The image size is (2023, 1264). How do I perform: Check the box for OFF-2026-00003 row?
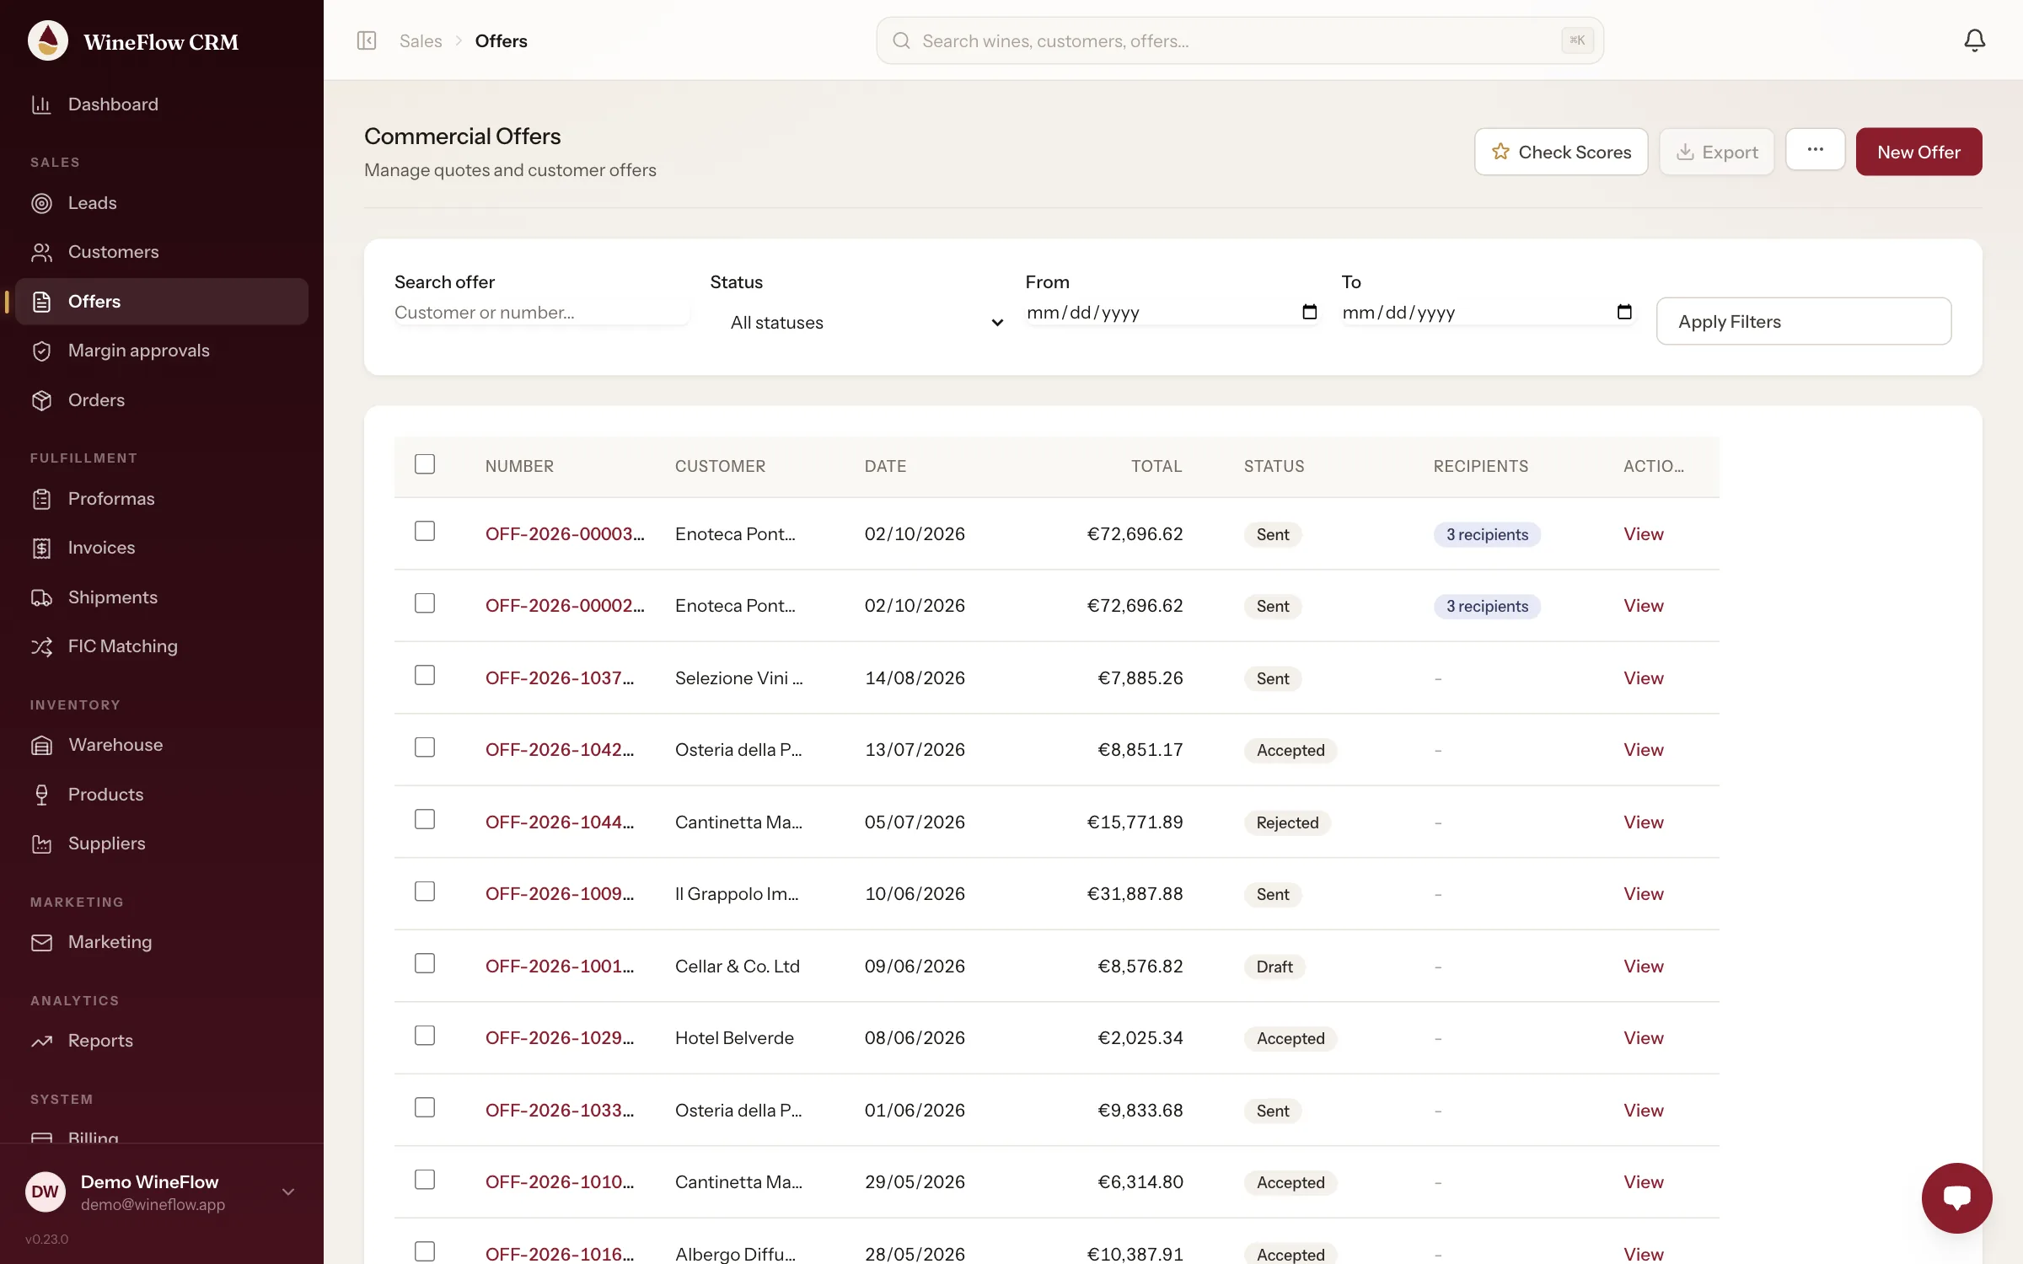point(425,531)
